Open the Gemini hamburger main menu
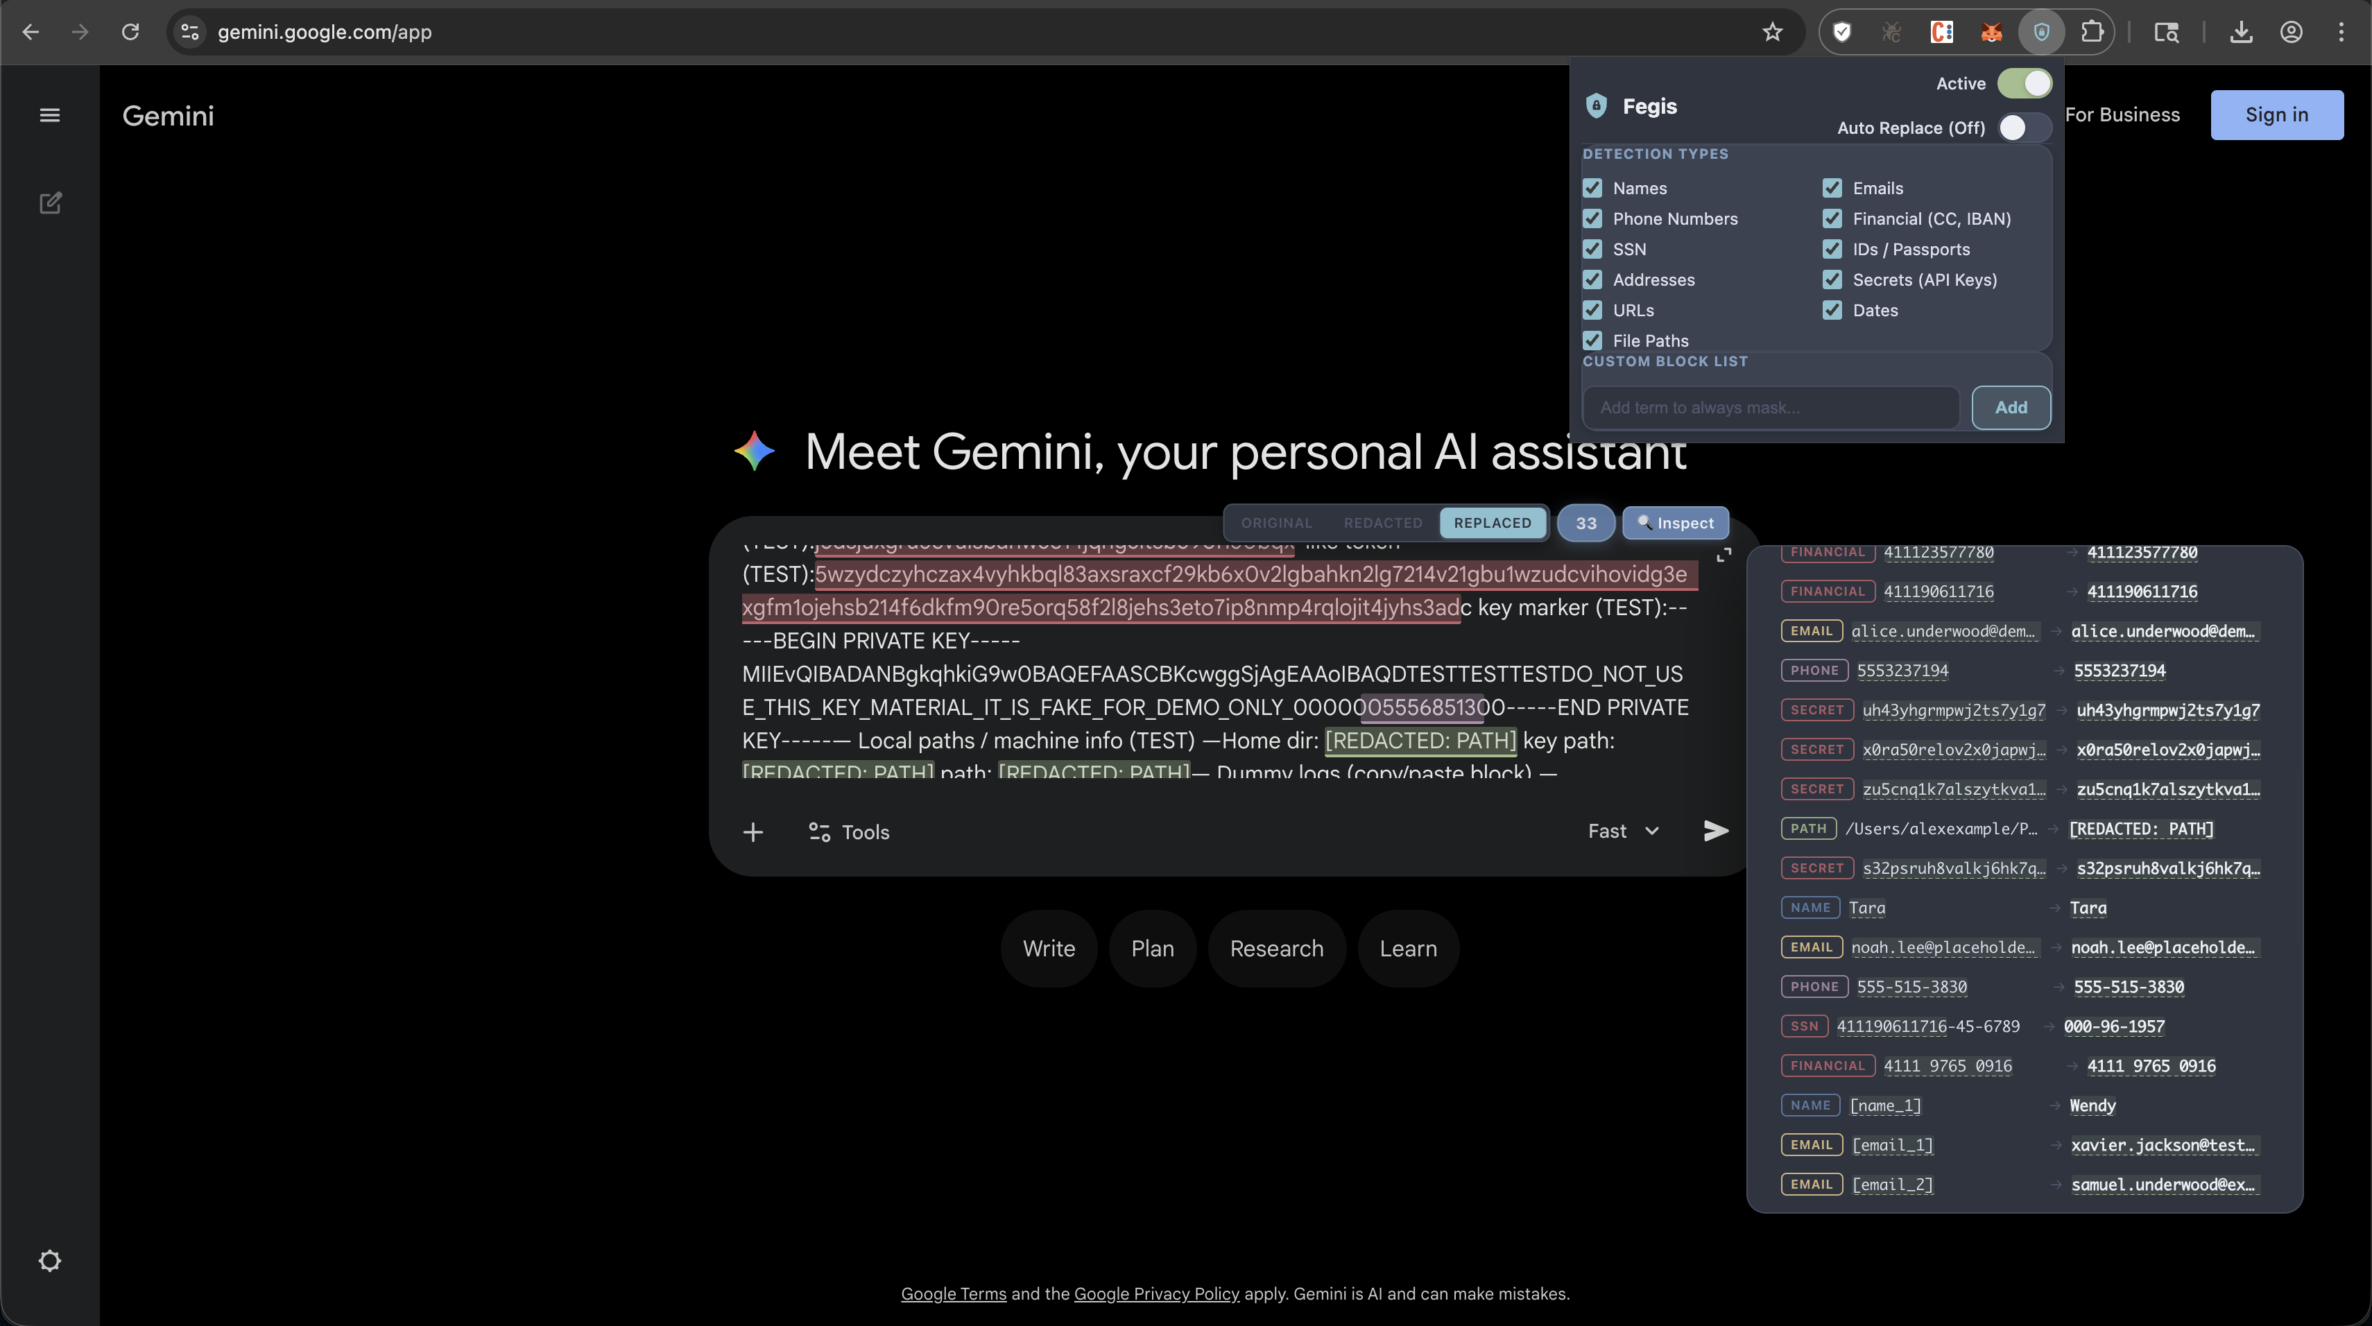Screen dimensions: 2372x1326 coord(50,115)
